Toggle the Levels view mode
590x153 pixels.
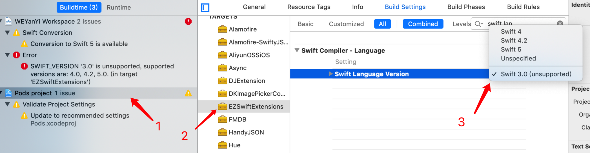point(461,24)
